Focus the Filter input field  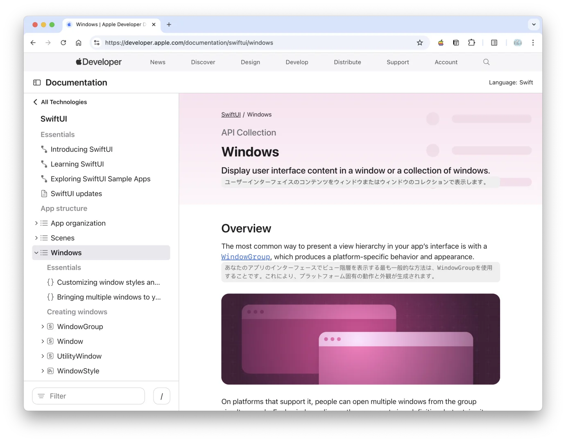(x=88, y=396)
